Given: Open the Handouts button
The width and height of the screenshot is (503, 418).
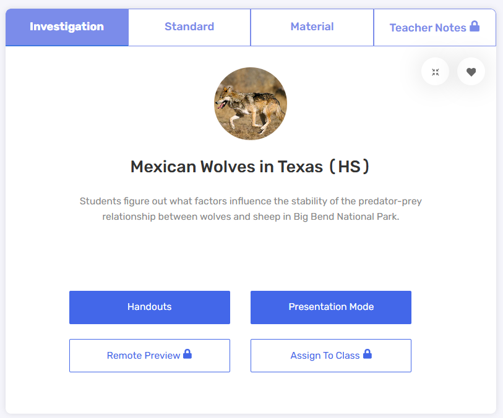Looking at the screenshot, I should click(150, 307).
